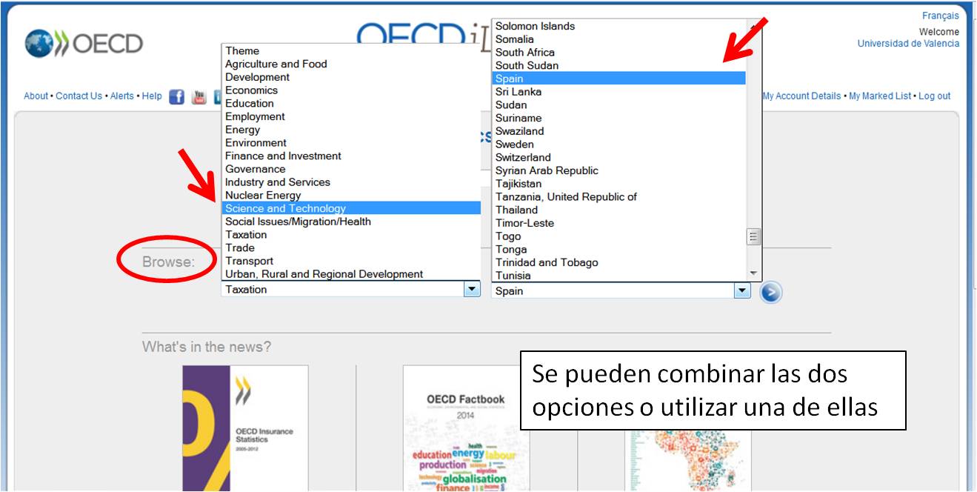Open OECD Insurance Statistics cover thumbnail

(x=245, y=428)
